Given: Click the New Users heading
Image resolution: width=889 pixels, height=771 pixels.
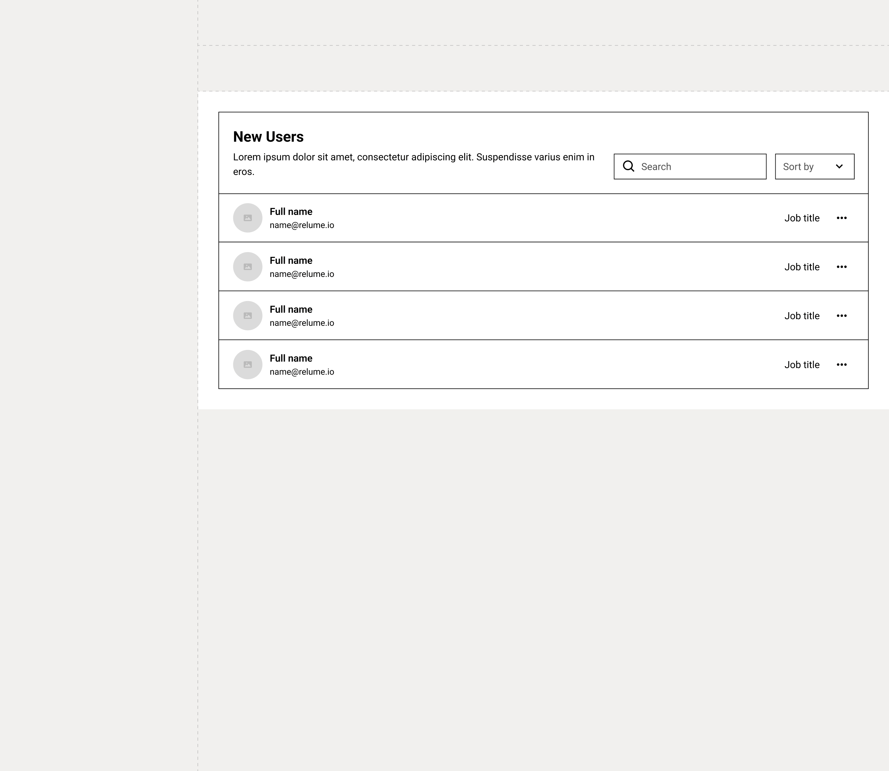Looking at the screenshot, I should point(268,137).
